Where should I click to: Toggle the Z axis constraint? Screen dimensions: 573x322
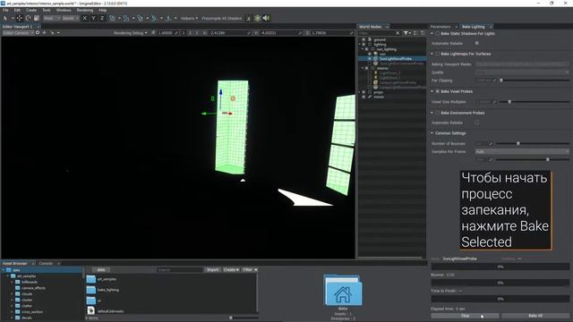click(x=102, y=18)
